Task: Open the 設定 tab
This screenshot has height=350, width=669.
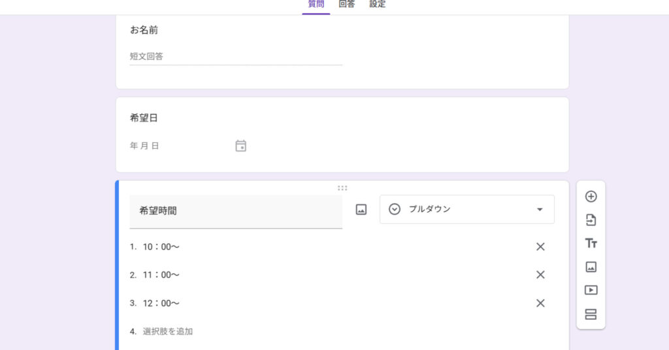Action: point(378,5)
